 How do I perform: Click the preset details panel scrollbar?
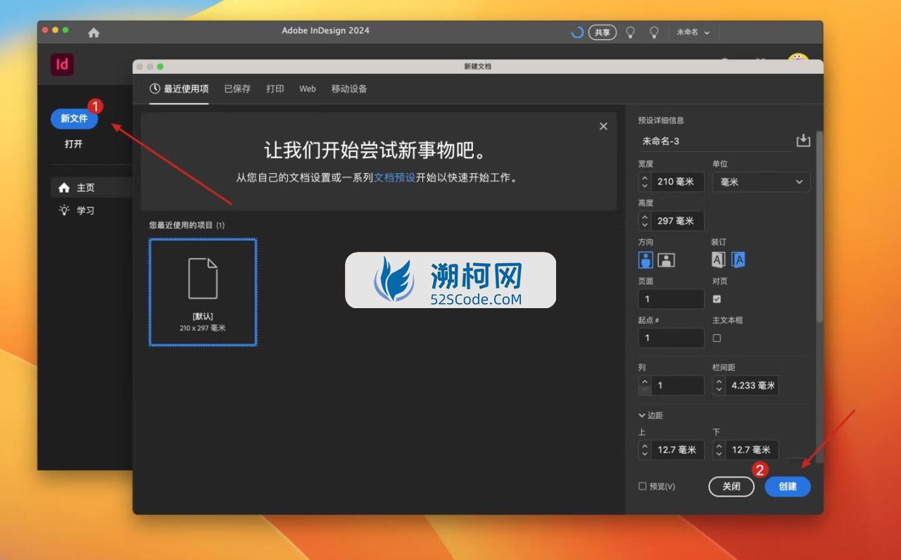tap(819, 225)
